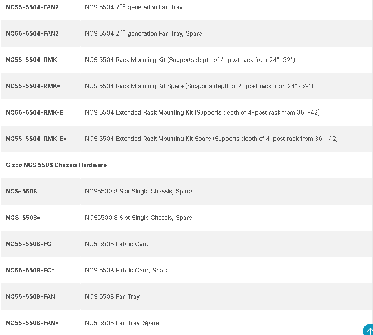Select the NC55-5508-FC part number
The width and height of the screenshot is (373, 335).
pyautogui.click(x=28, y=244)
